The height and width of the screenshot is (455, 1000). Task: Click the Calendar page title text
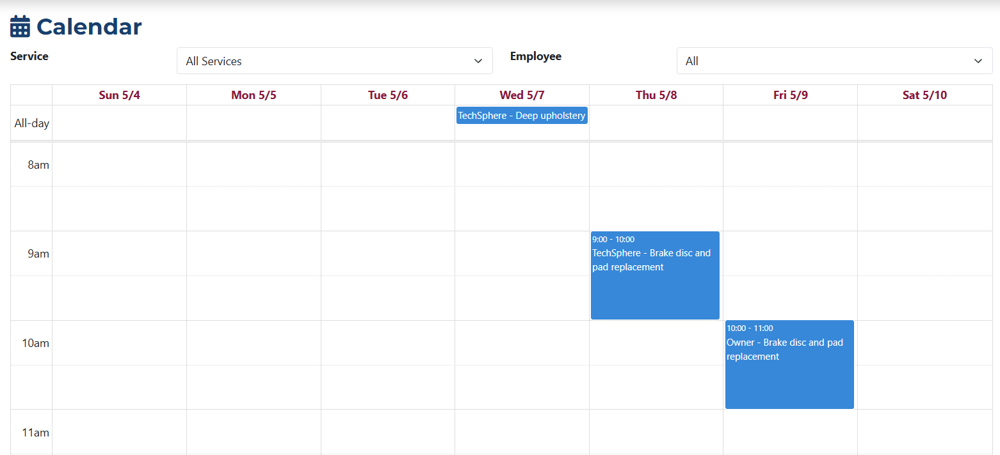pyautogui.click(x=89, y=26)
